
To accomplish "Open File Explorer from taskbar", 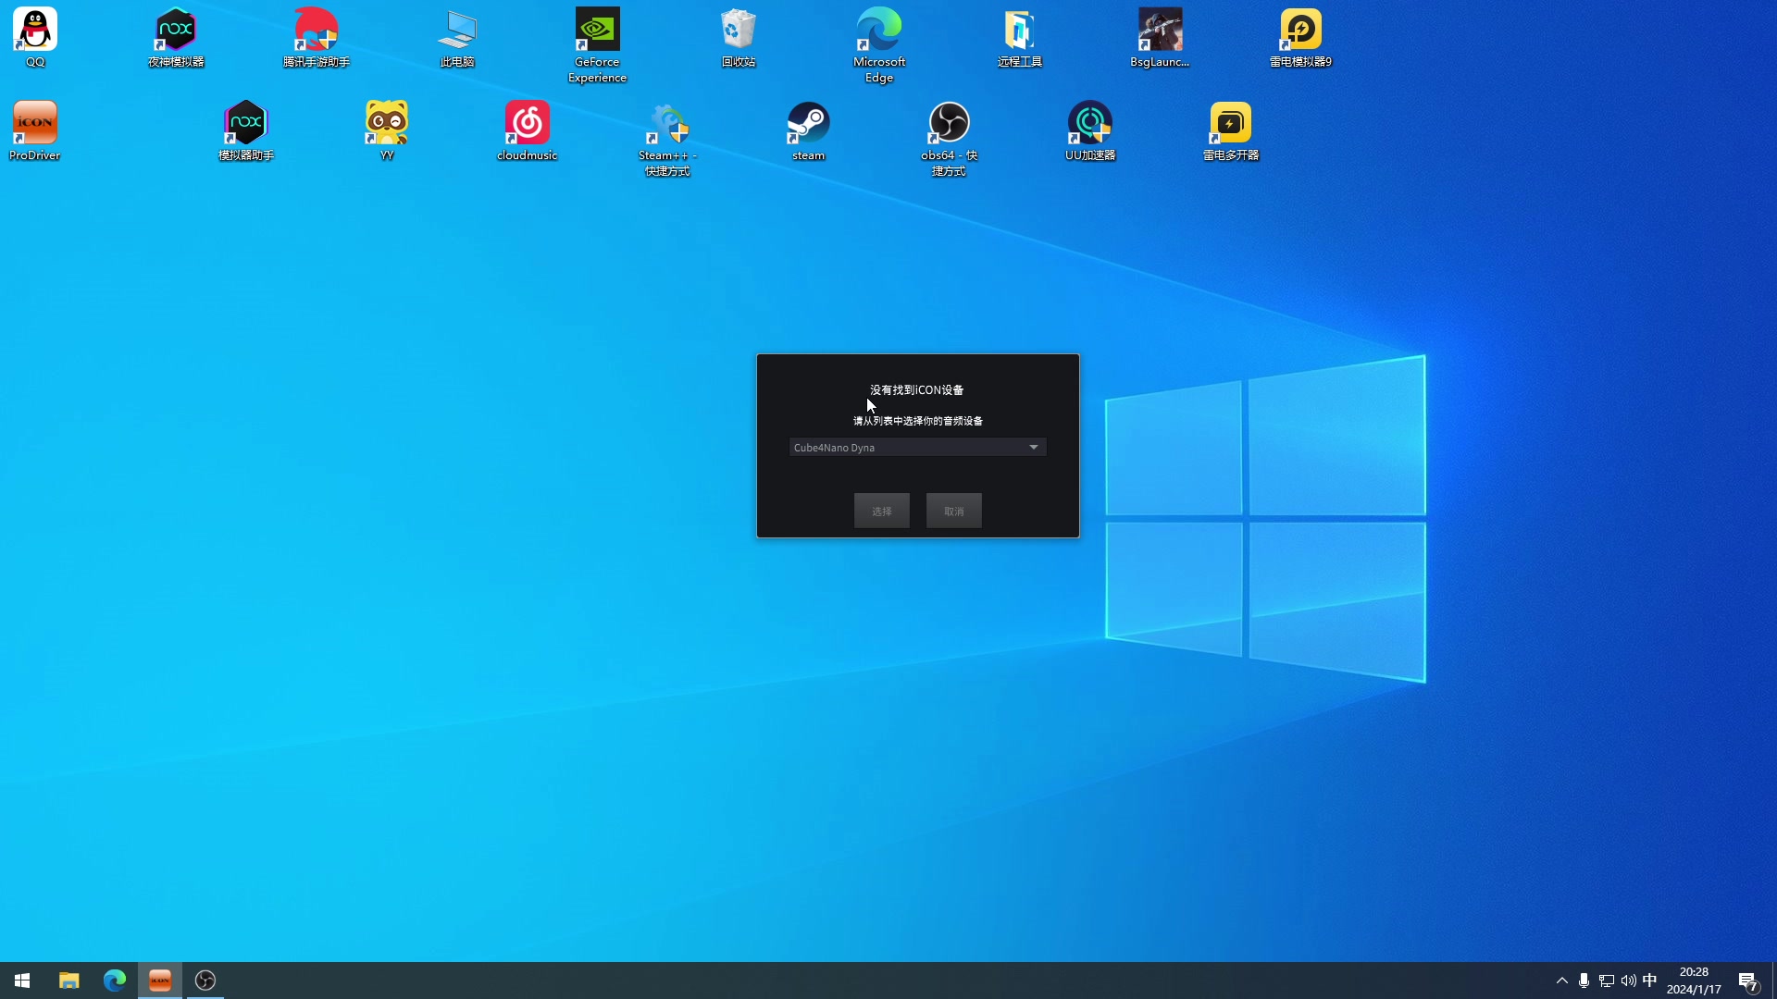I will [68, 980].
